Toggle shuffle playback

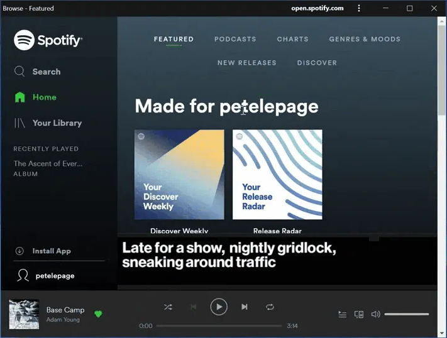pyautogui.click(x=168, y=307)
